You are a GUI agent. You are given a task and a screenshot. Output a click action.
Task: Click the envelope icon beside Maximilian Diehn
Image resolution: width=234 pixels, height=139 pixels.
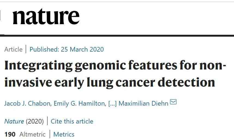click(x=173, y=102)
